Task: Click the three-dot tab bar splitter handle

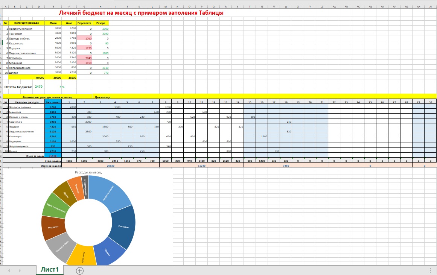Action: (x=430, y=270)
